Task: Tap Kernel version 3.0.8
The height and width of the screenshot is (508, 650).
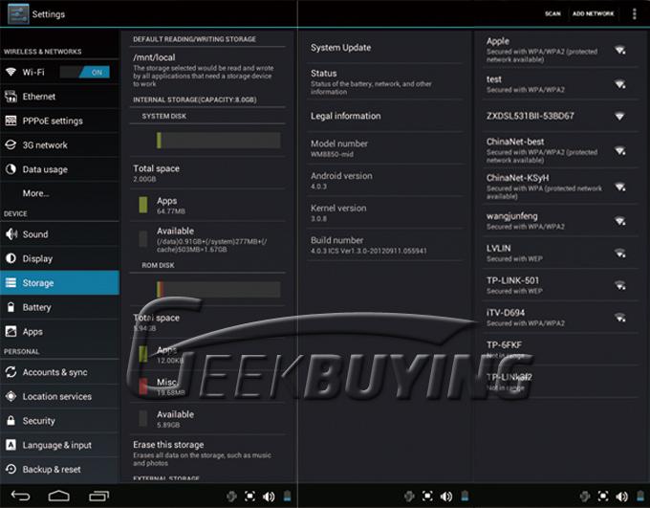Action: pyautogui.click(x=384, y=212)
